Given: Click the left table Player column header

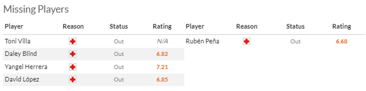Looking at the screenshot, I should pyautogui.click(x=14, y=27).
